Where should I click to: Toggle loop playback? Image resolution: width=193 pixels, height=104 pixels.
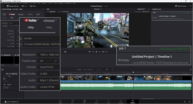pos(107,52)
